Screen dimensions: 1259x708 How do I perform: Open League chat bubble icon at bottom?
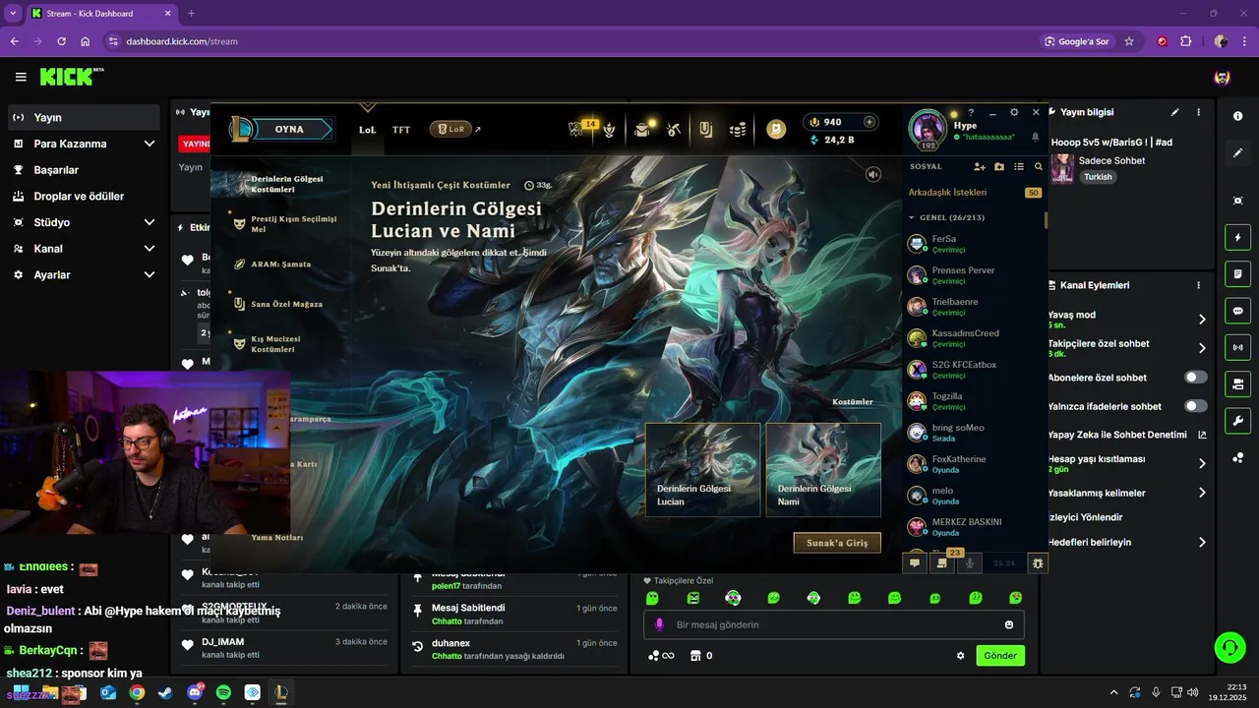[x=915, y=563]
